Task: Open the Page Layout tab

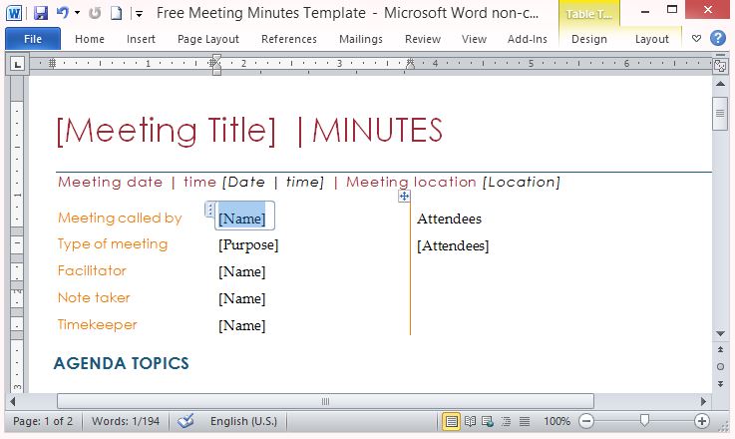Action: point(208,39)
